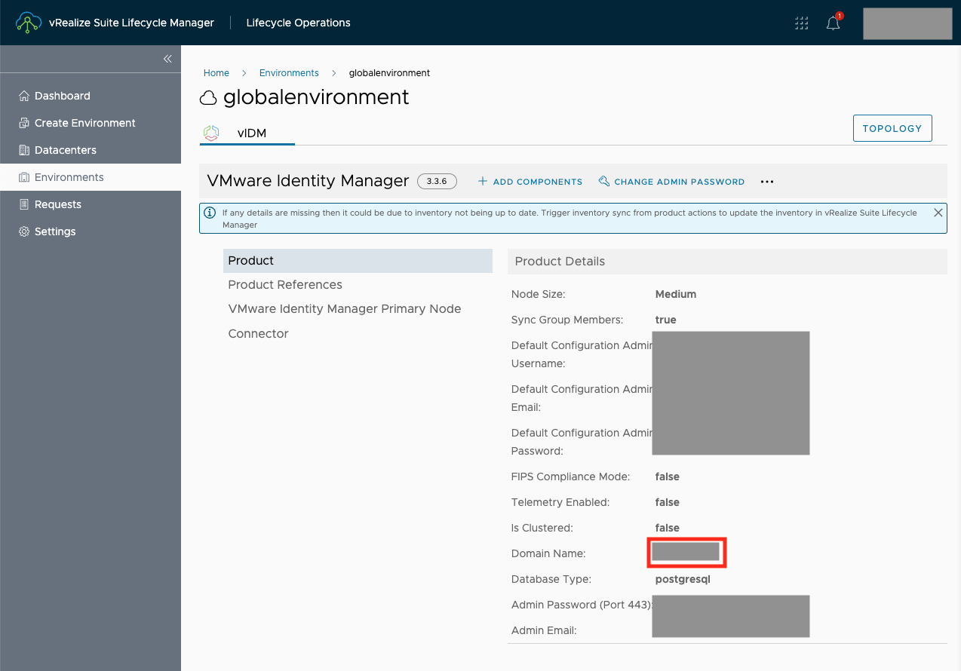Click the Home breadcrumb link

point(216,73)
